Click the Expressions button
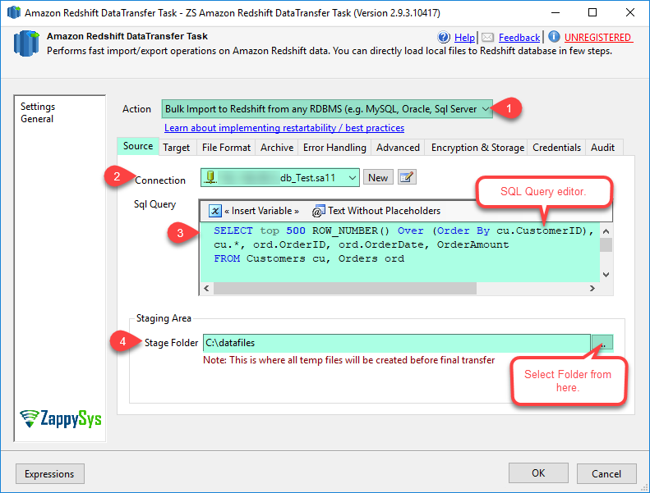The height and width of the screenshot is (493, 650). tap(50, 473)
